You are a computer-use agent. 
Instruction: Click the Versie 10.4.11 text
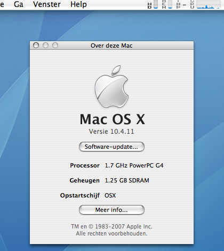[111, 132]
